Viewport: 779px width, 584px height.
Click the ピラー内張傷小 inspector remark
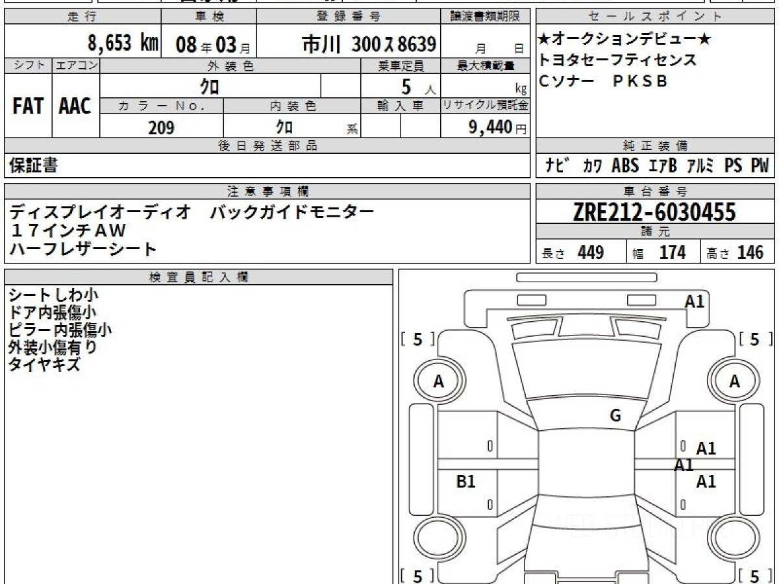(x=60, y=330)
